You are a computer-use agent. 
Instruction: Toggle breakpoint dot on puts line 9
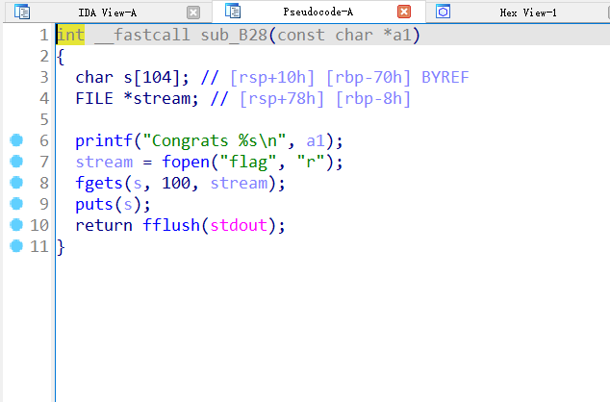(15, 204)
